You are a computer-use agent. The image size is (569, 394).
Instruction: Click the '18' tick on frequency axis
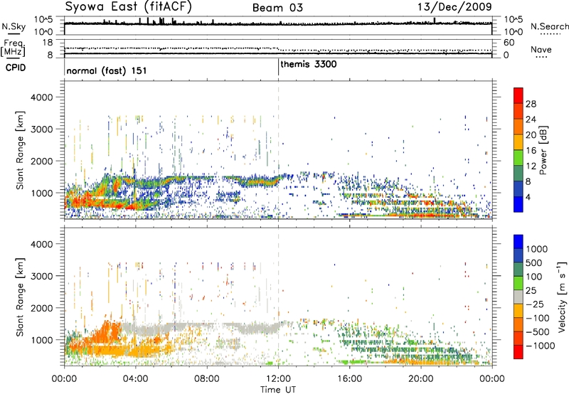point(48,43)
